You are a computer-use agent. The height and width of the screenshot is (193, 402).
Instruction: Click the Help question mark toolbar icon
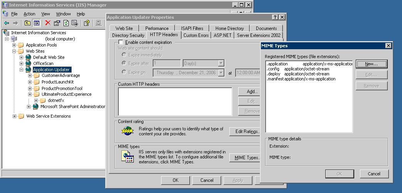(87, 23)
